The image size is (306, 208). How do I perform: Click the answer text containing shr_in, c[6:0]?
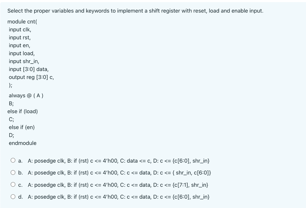[x=120, y=173]
